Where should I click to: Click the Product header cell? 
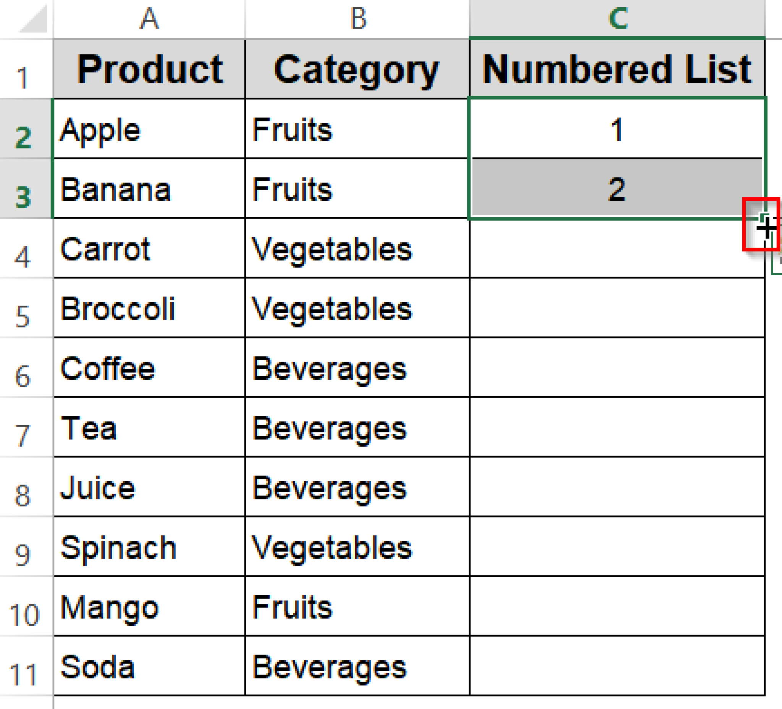point(149,69)
